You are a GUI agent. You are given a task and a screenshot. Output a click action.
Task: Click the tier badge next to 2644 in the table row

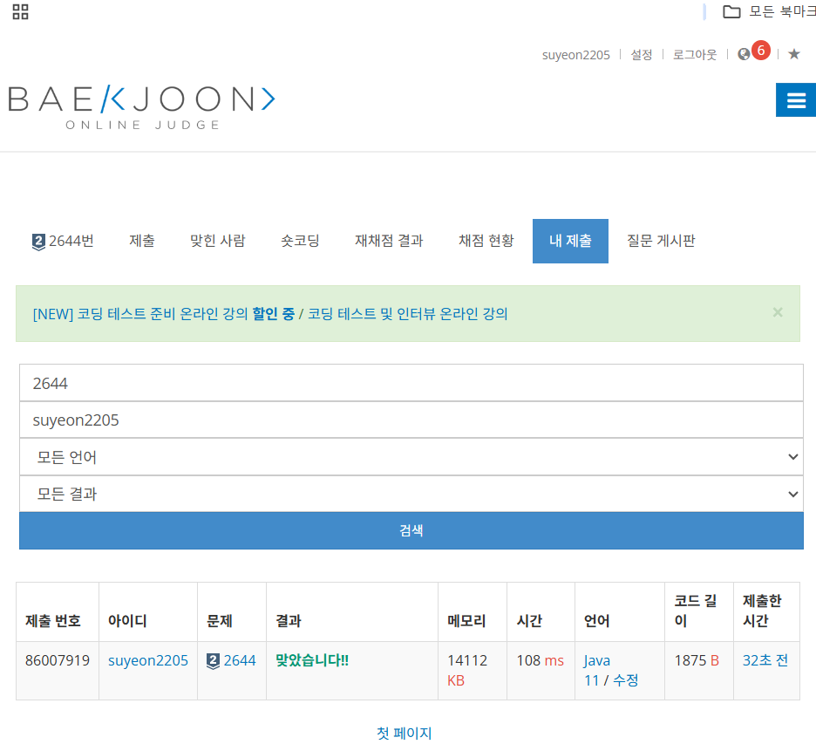[x=213, y=661]
